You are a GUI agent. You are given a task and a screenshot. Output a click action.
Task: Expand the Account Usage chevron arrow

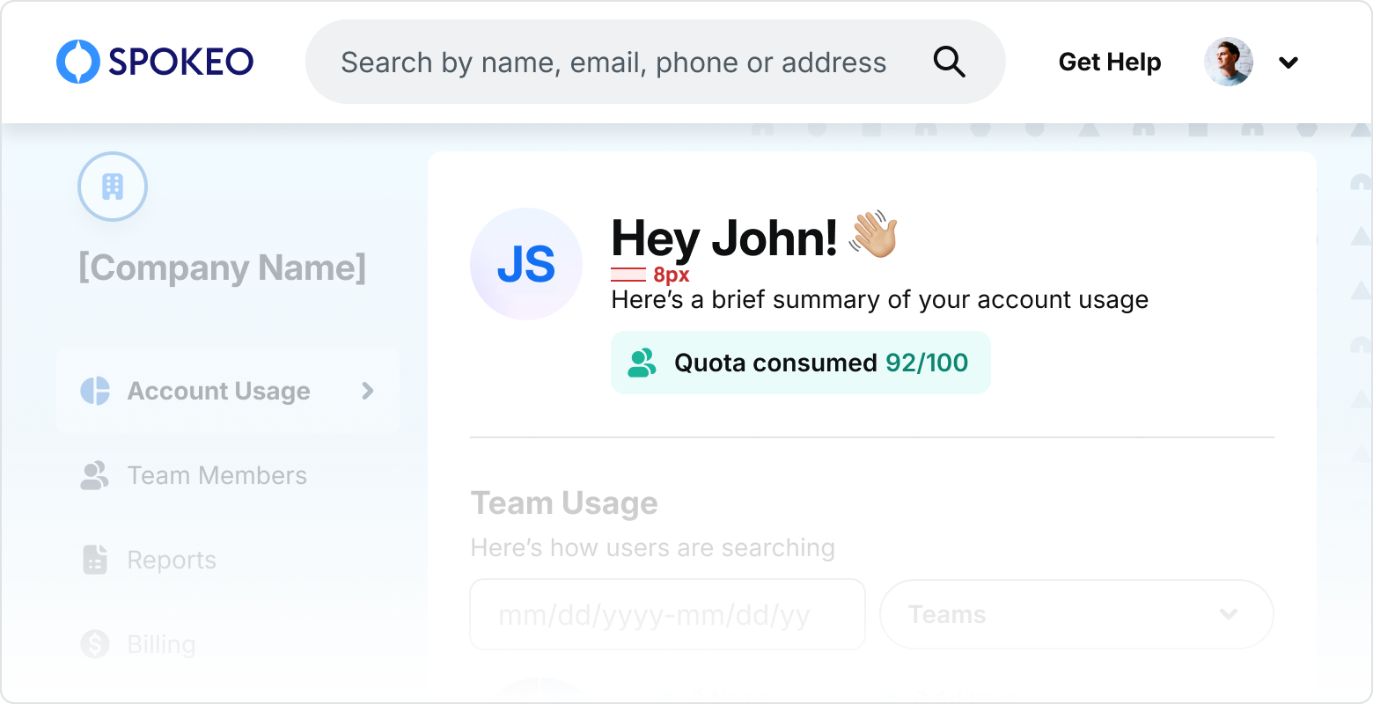point(368,391)
